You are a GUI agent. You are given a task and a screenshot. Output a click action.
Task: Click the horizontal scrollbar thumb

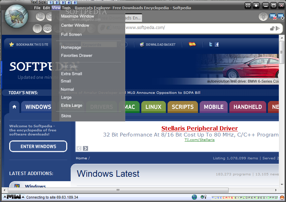tap(118, 190)
